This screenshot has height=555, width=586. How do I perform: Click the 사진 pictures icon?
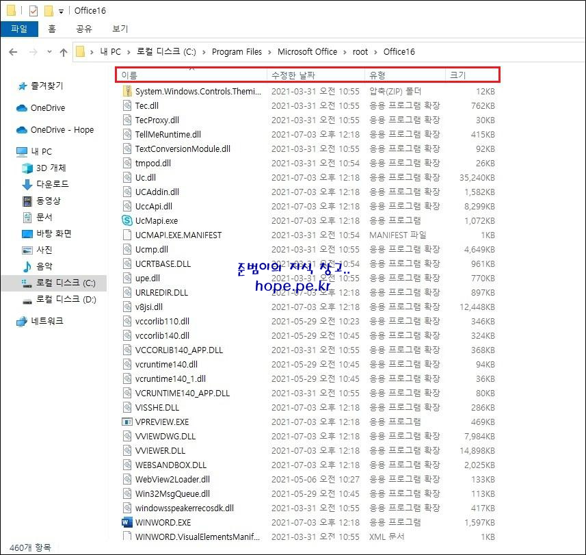(x=27, y=250)
